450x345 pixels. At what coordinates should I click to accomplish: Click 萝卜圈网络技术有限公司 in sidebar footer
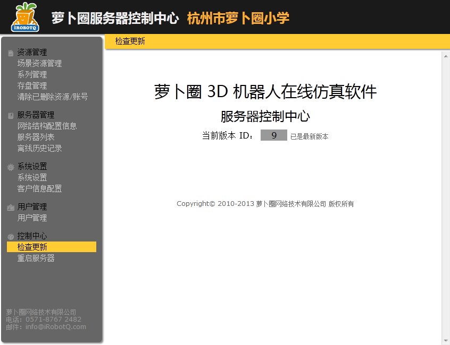[41, 312]
